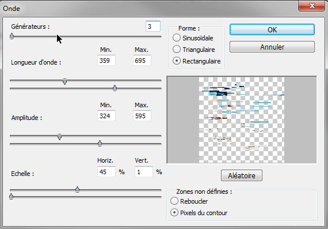Confirm the wave filter with OK

pyautogui.click(x=272, y=29)
